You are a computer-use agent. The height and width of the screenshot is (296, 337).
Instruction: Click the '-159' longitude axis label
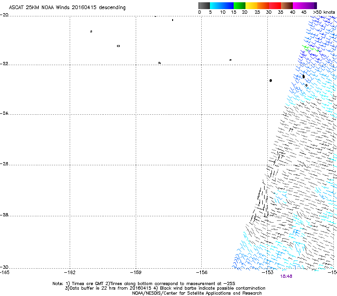(136, 273)
